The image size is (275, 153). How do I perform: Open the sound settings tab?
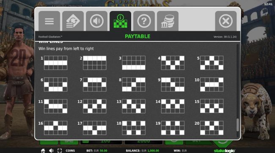coord(96,21)
